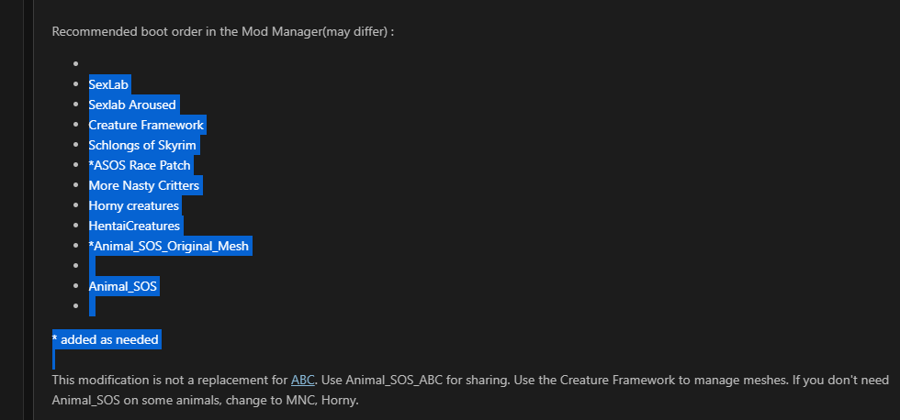
Task: Click the Horny creatures list item
Action: (134, 205)
